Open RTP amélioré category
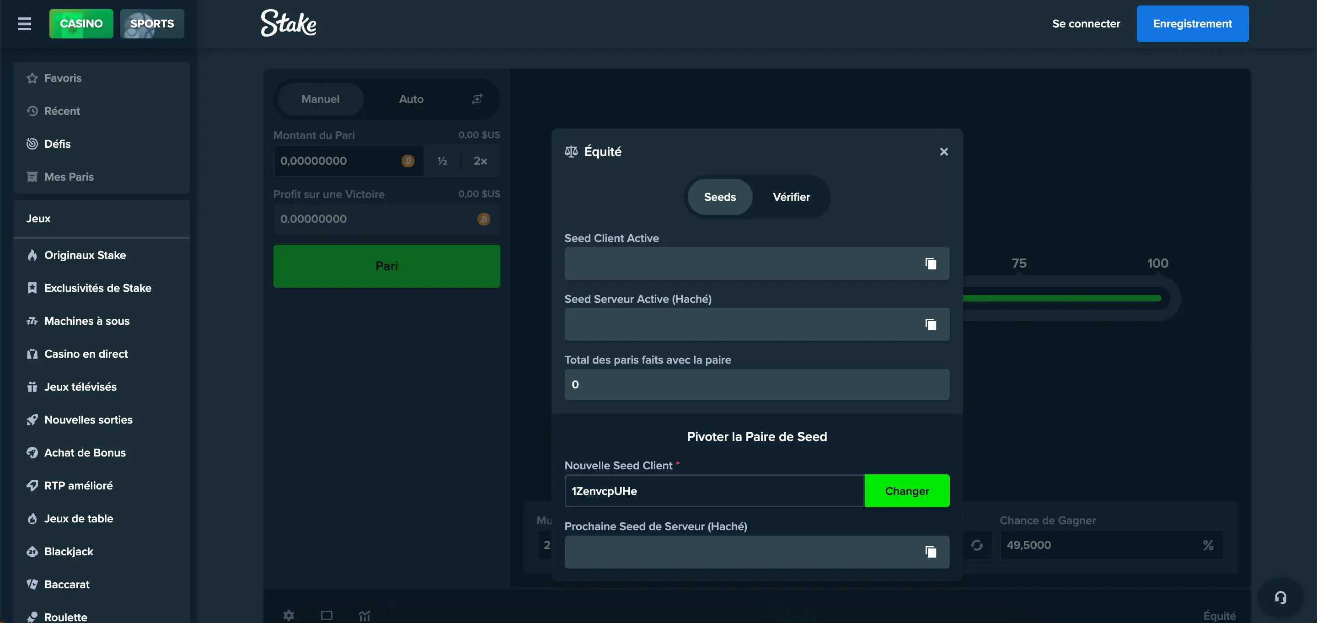 (102, 485)
